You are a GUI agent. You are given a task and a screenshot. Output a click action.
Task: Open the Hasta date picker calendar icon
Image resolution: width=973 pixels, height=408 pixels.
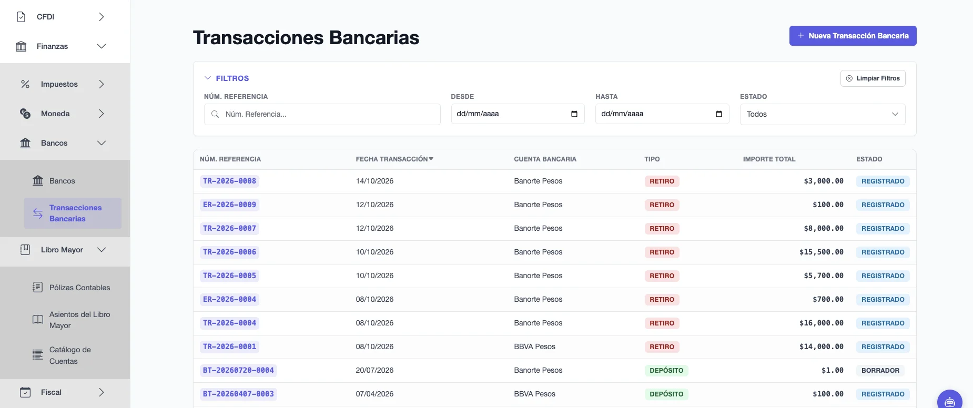tap(719, 114)
